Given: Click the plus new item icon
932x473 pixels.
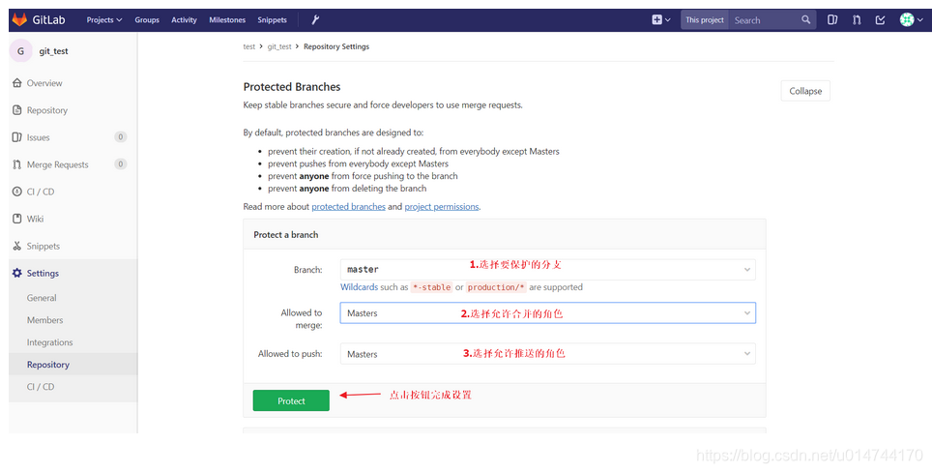Looking at the screenshot, I should tap(656, 19).
